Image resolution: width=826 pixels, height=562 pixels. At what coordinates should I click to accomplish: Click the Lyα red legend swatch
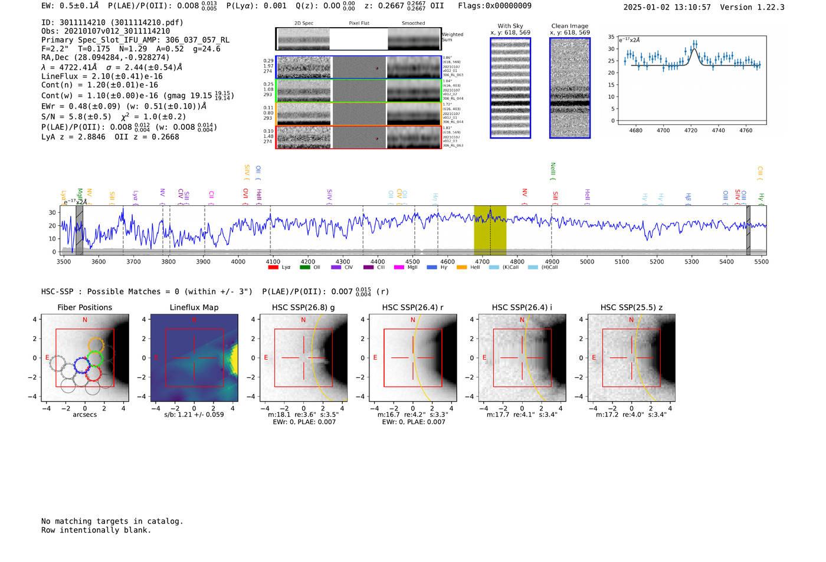(273, 267)
